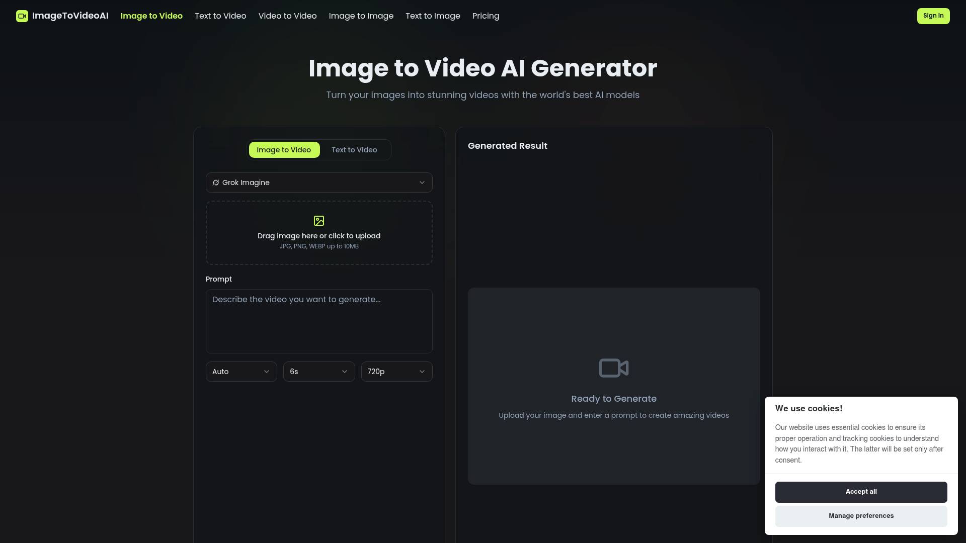The width and height of the screenshot is (966, 543).
Task: Click the ImageToVideoAI logo icon
Action: [22, 16]
